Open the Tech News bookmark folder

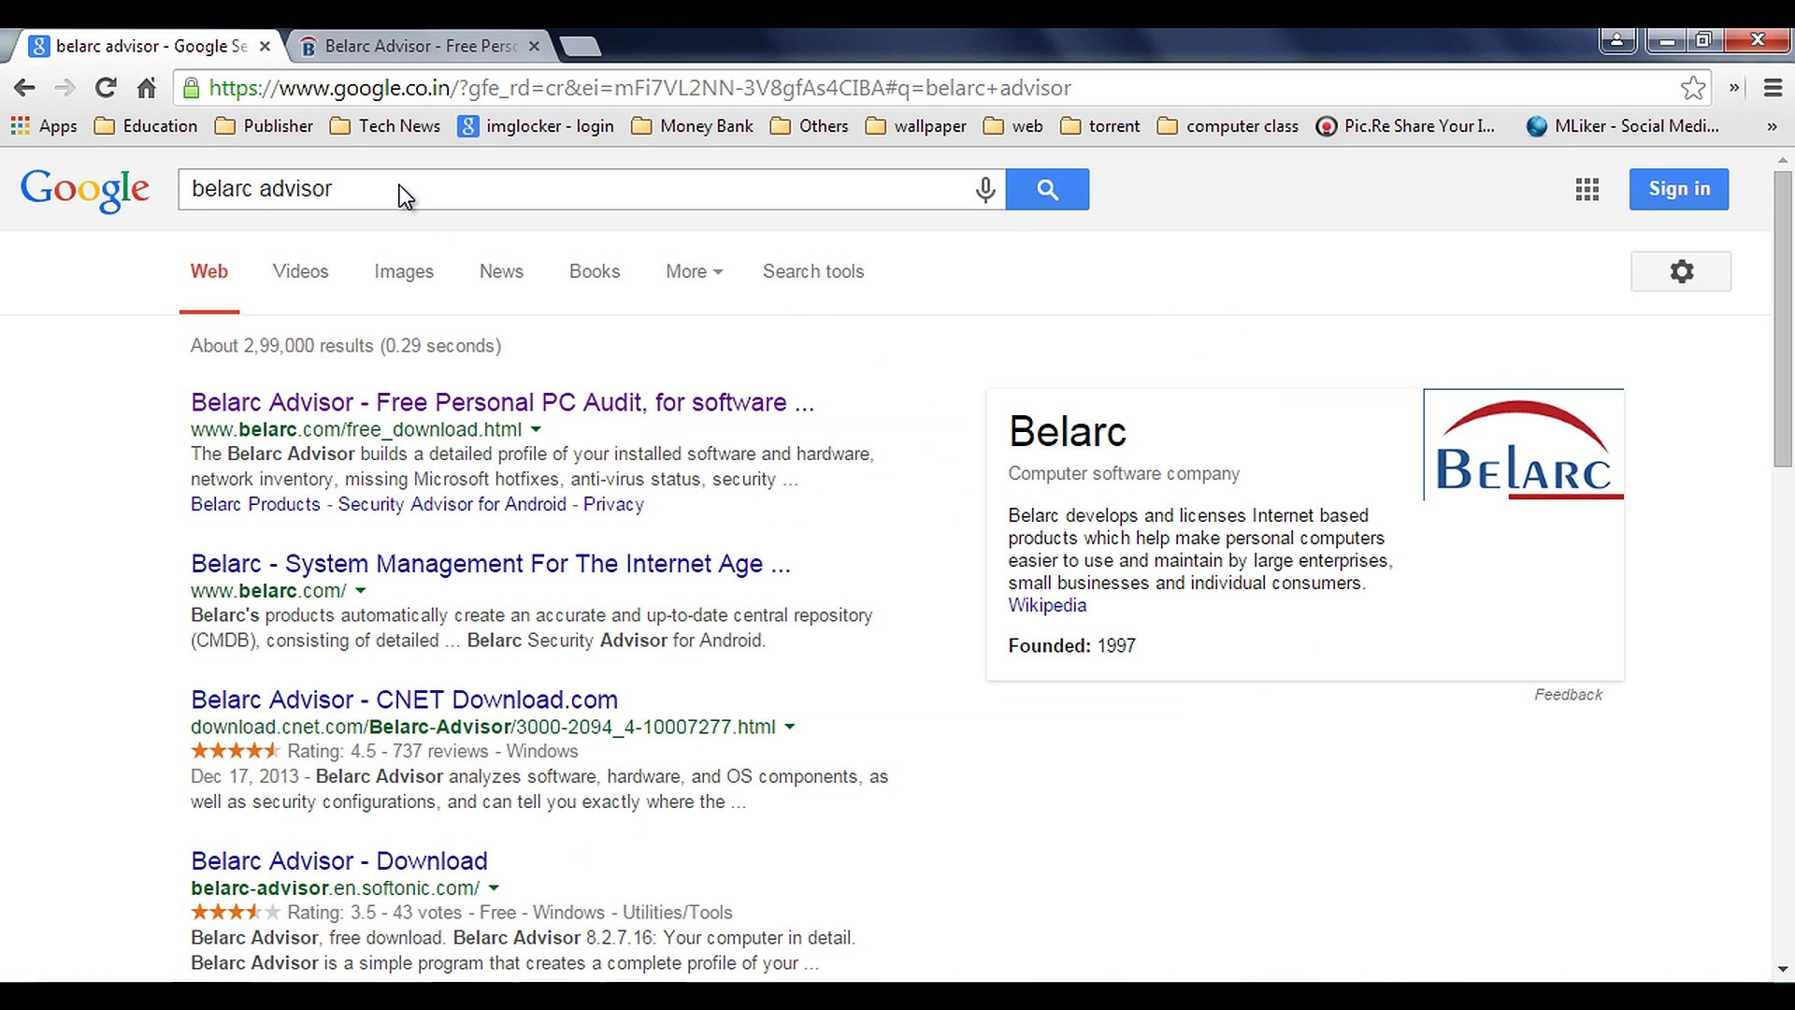coord(385,126)
